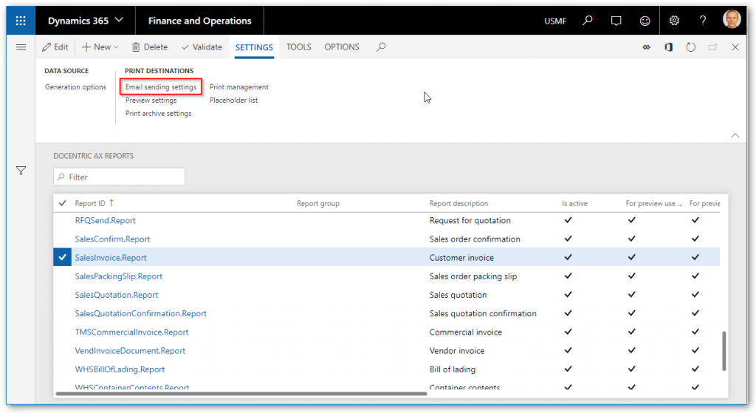Collapse the action pane ribbon chevron
Viewport: 756px width, 413px height.
[x=735, y=136]
